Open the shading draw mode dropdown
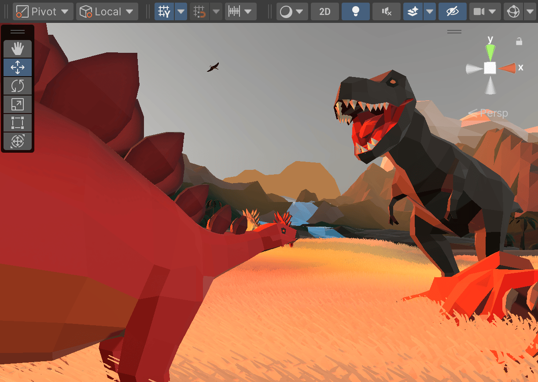The height and width of the screenshot is (382, 538). [x=292, y=11]
